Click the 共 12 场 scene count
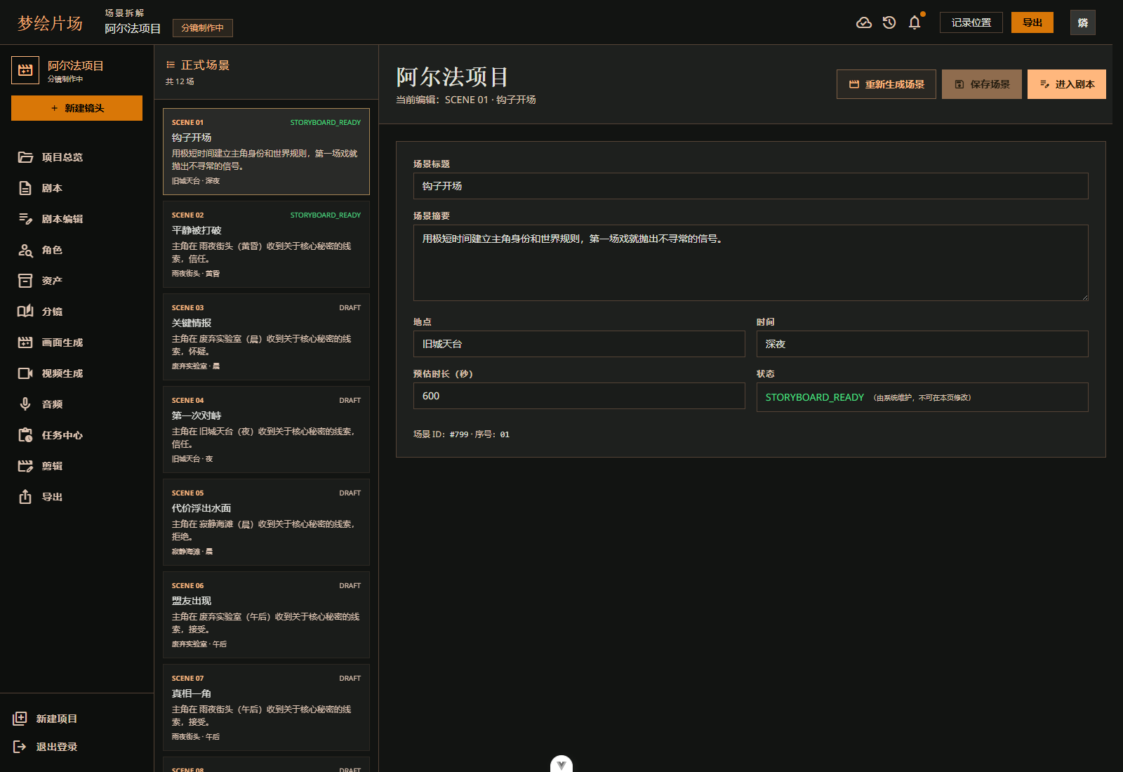Image resolution: width=1123 pixels, height=772 pixels. pyautogui.click(x=180, y=81)
